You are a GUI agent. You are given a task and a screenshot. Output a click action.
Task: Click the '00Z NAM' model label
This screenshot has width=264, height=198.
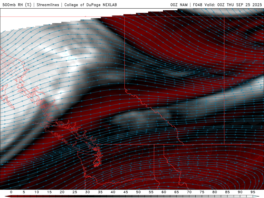pyautogui.click(x=179, y=5)
